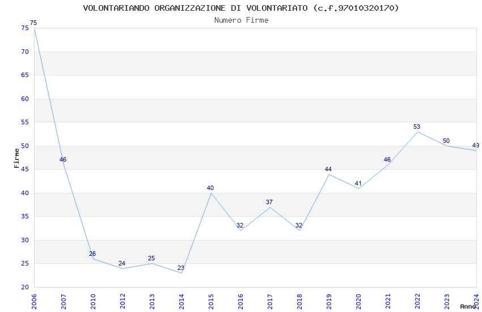This screenshot has height=312, width=482.
Task: Click the subtitle Numero Firme
Action: 242,20
